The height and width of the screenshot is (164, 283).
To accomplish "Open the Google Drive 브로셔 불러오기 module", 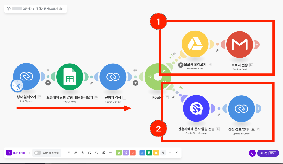I will click(195, 44).
